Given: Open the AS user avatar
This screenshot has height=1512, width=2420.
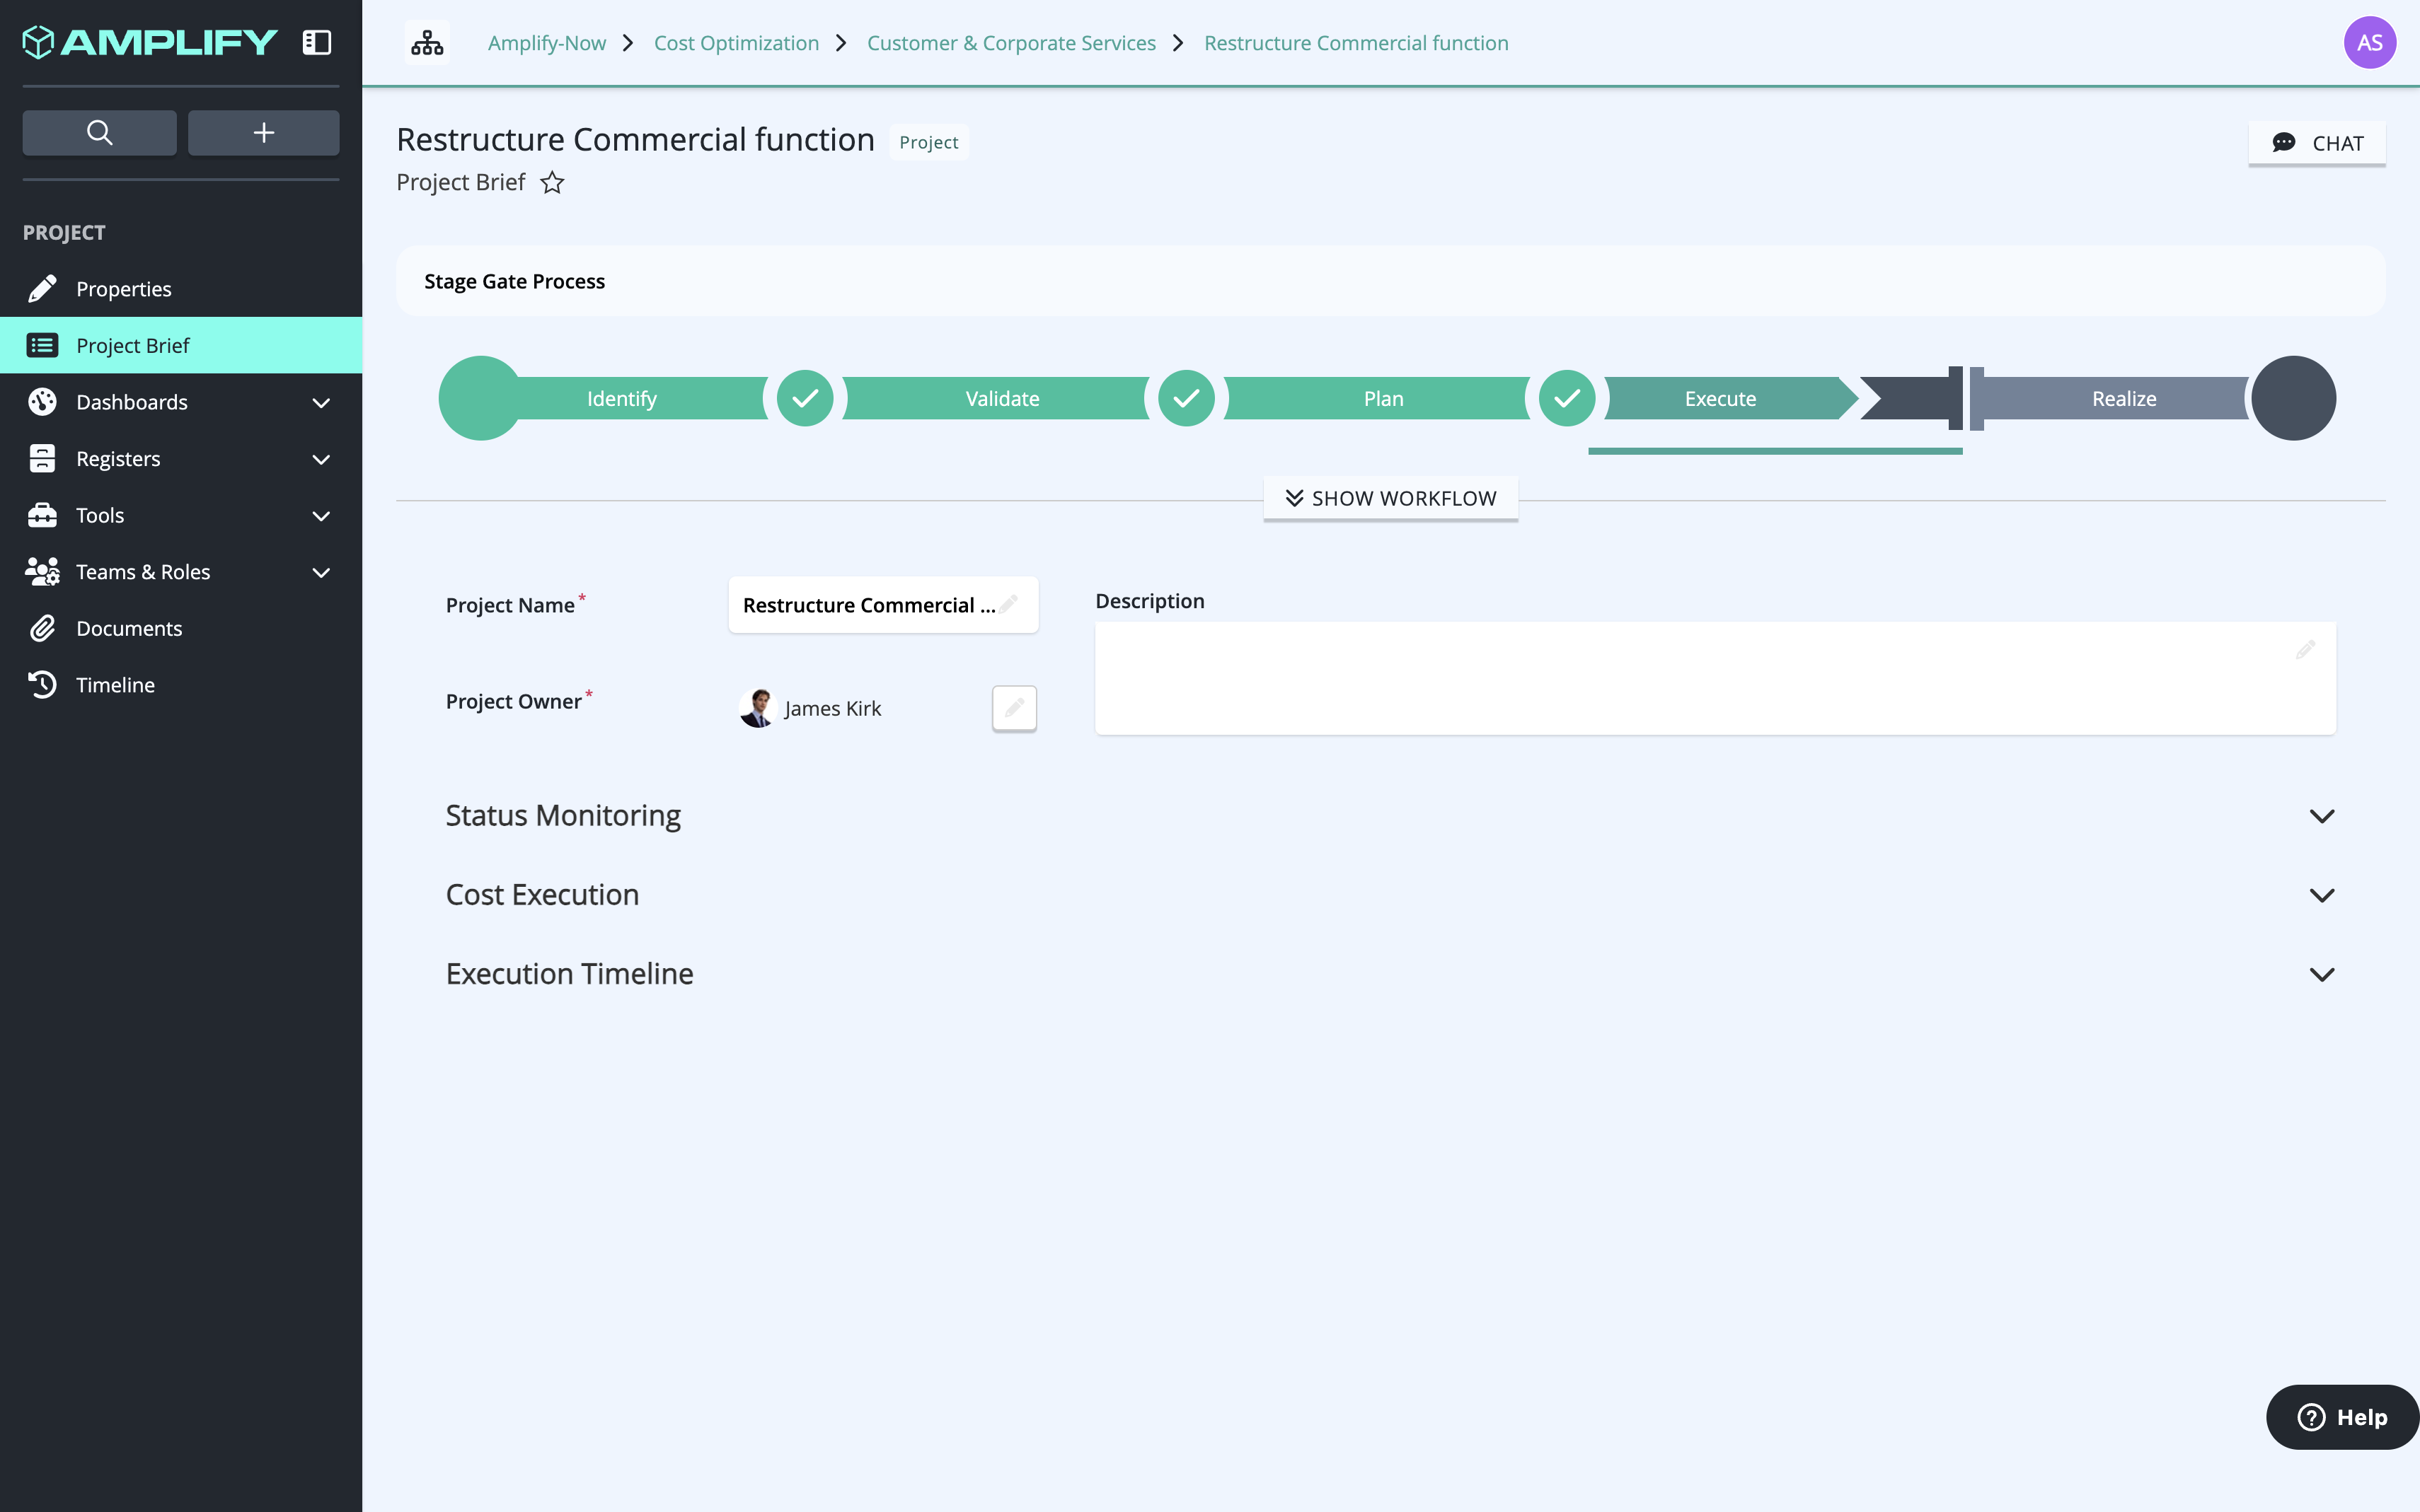Looking at the screenshot, I should point(2369,43).
